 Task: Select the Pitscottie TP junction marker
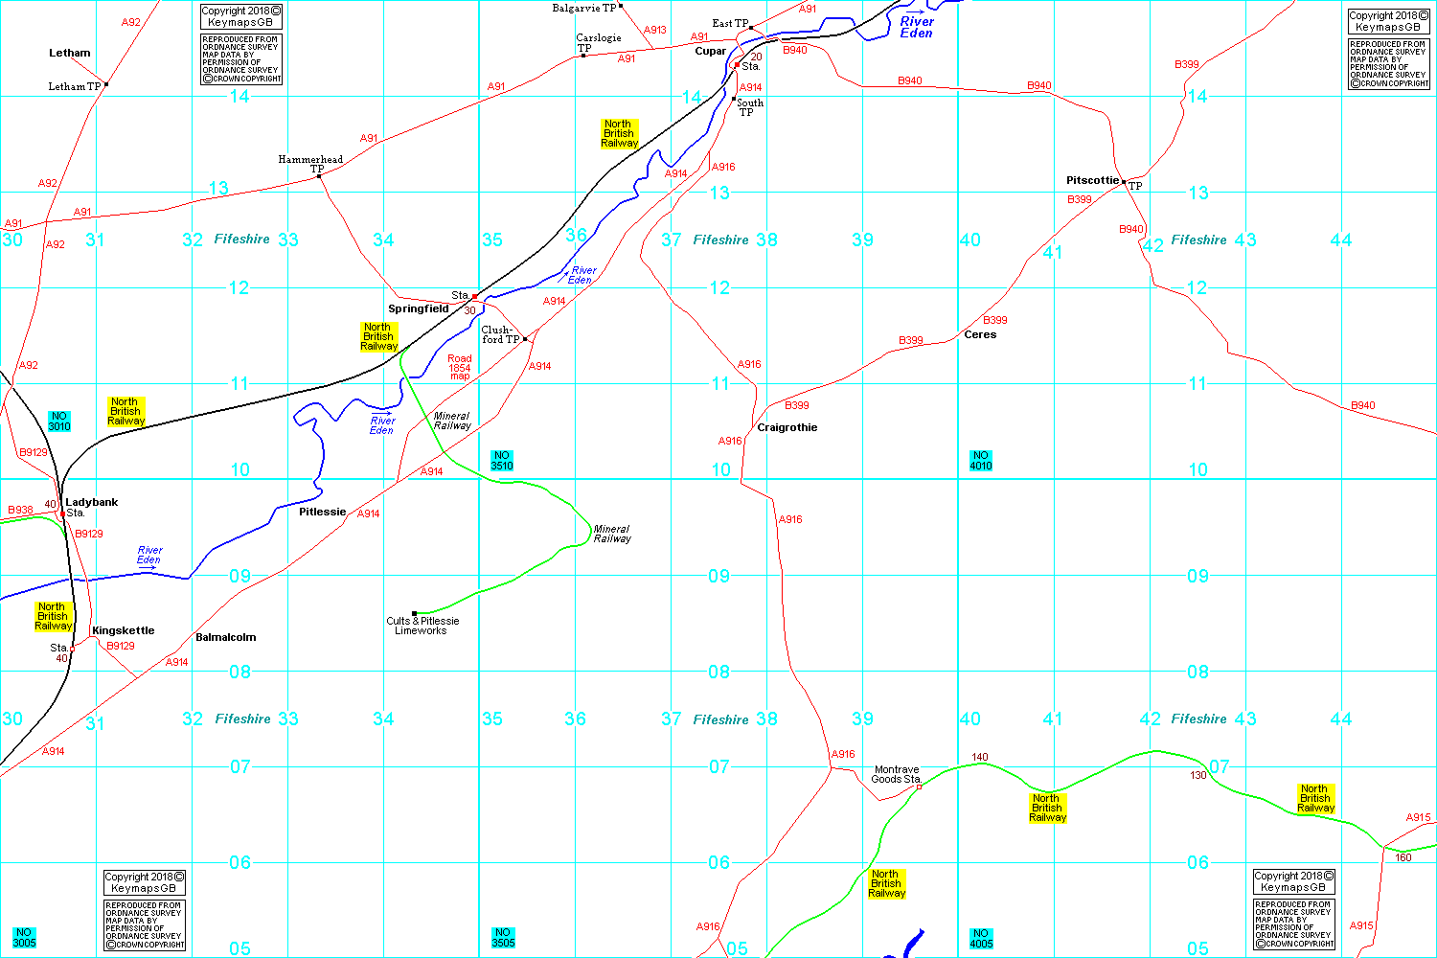(x=1124, y=182)
